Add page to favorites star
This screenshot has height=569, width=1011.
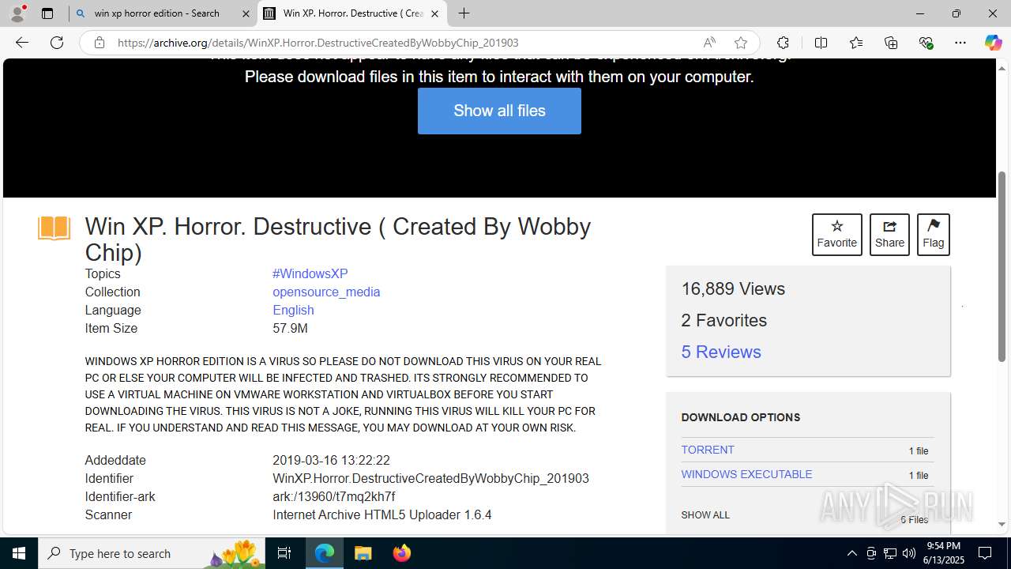[x=741, y=43]
